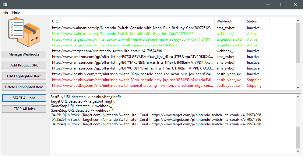This screenshot has height=156, width=303.
Task: Click Stopping status of BestBuy animal-crossing row
Action: pos(254,86)
